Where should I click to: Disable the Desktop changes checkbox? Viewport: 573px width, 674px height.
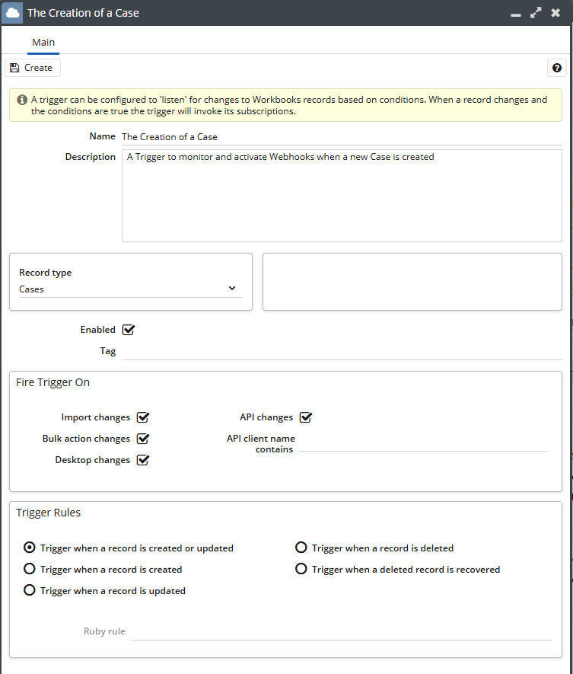(143, 460)
